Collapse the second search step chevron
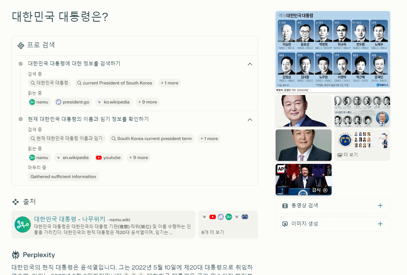 click(250, 120)
